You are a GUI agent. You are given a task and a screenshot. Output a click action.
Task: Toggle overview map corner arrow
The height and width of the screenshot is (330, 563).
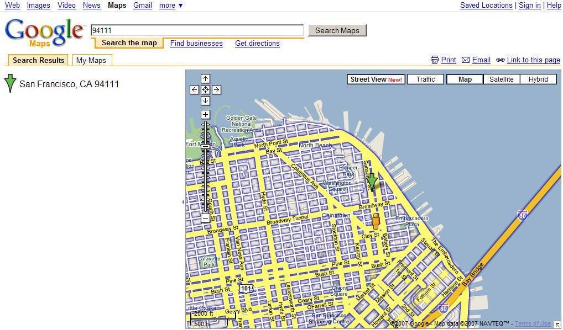pos(557,324)
